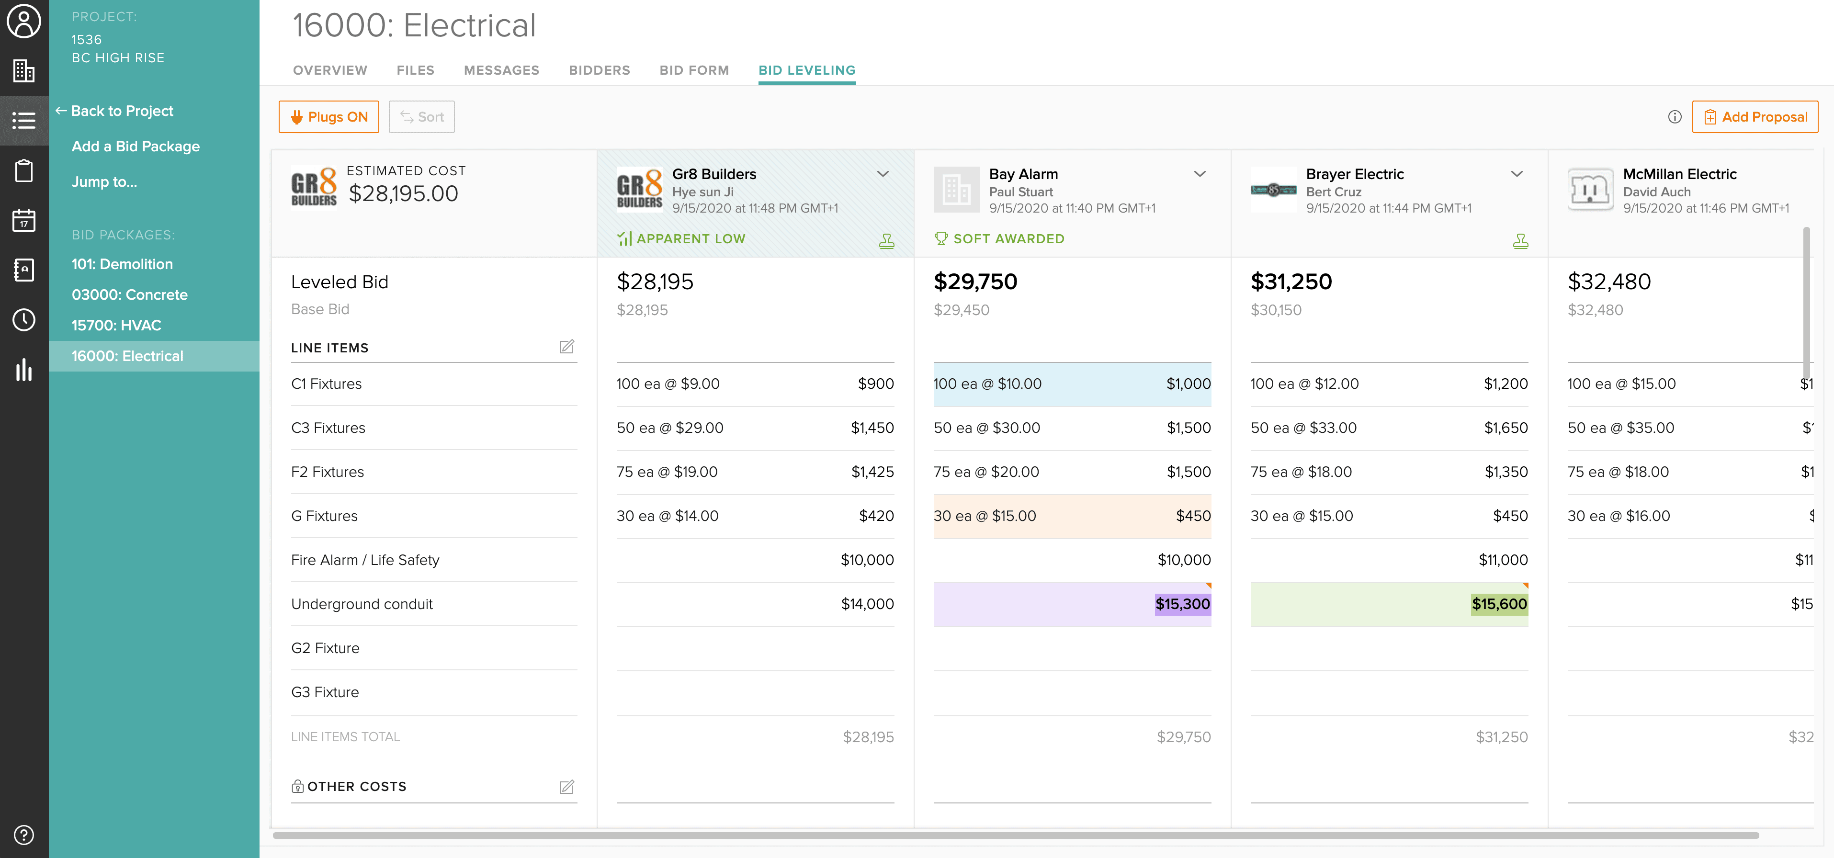1834x858 pixels.
Task: Edit line items with pencil icon
Action: click(x=566, y=347)
